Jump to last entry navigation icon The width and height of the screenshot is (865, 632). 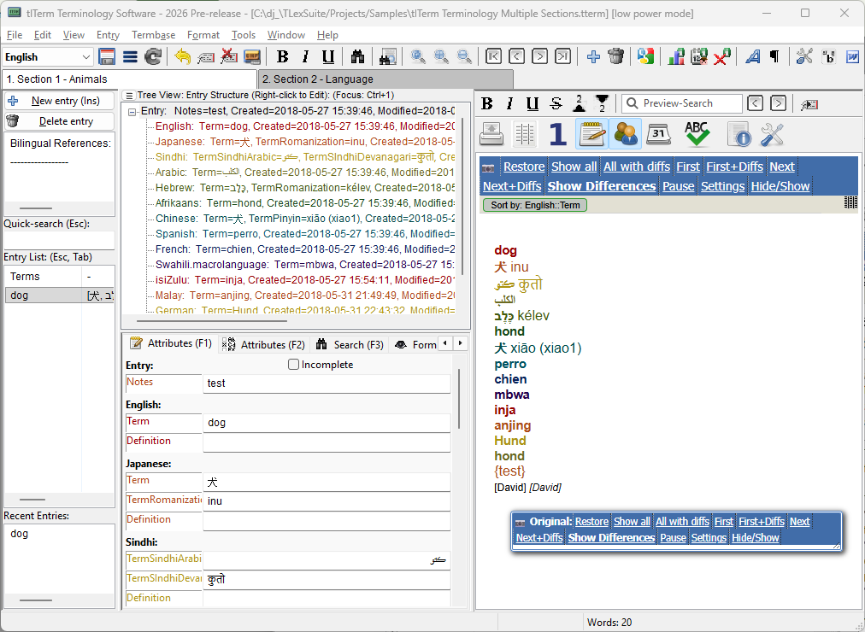562,56
